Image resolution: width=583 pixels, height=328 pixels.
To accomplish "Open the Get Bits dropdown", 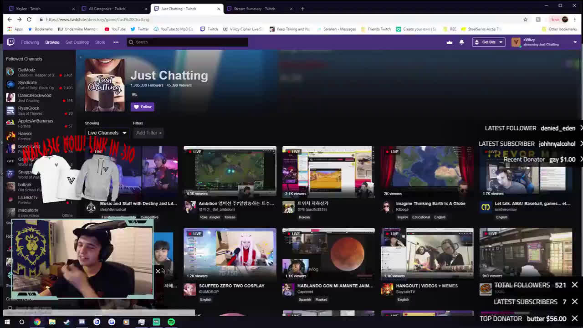I will [x=488, y=42].
